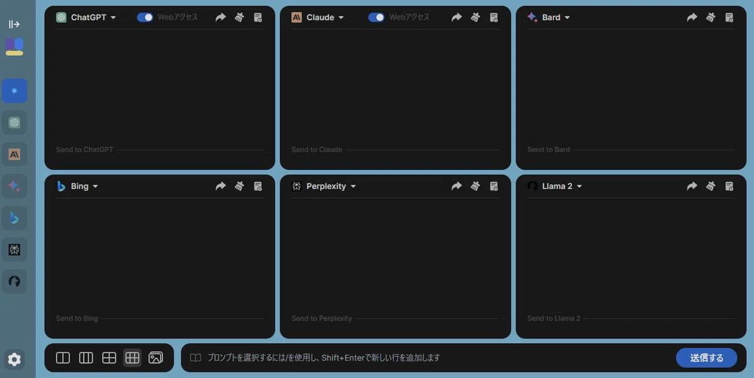The width and height of the screenshot is (754, 378).
Task: Open the prompt library book icon
Action: (195, 358)
